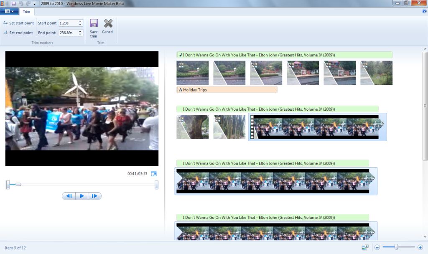Viewport: 428px width, 254px height.
Task: Select the video clip strip in bottom row
Action: click(276, 231)
